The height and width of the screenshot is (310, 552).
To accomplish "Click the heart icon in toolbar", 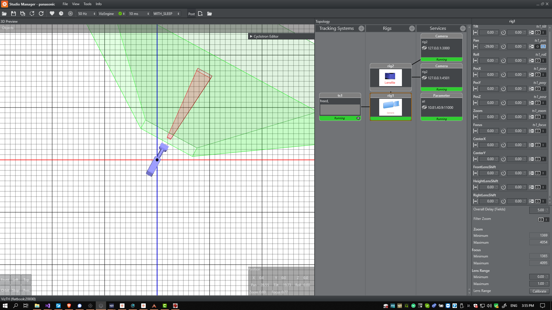I will 52,14.
